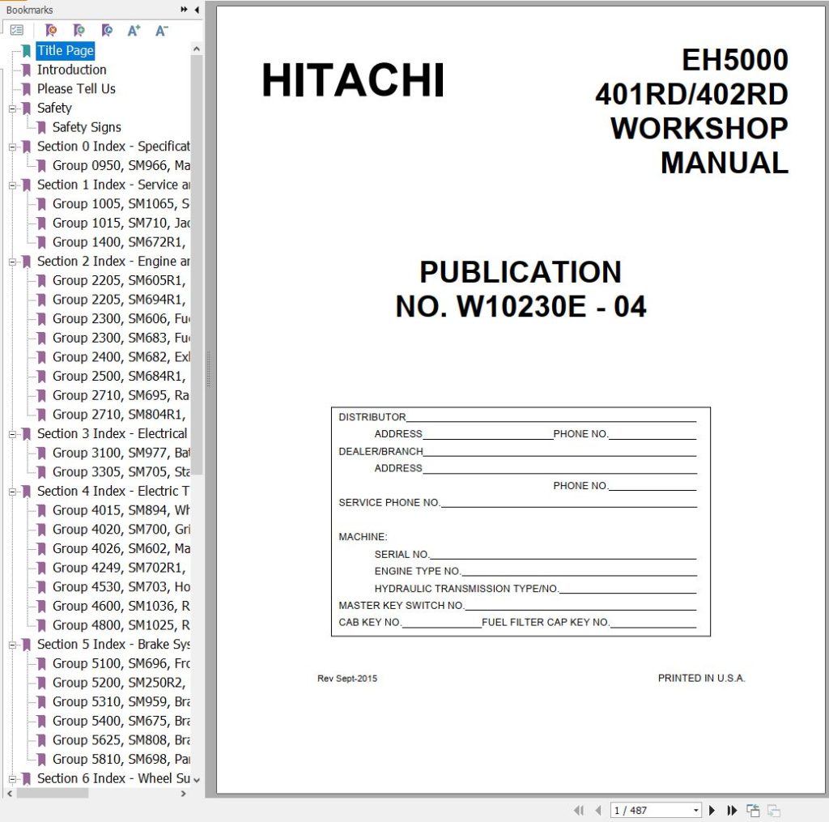Click the add new bookmark icon
Viewport: 829px width, 822px height.
[x=79, y=30]
